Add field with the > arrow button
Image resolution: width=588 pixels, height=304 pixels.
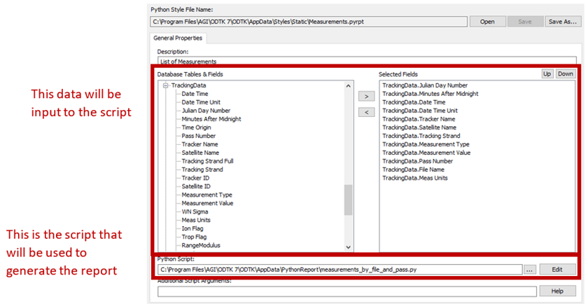366,97
